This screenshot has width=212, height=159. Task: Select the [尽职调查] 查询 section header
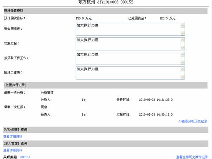click(105, 130)
